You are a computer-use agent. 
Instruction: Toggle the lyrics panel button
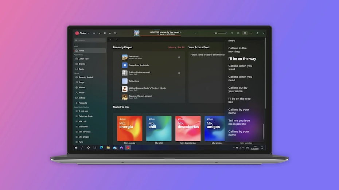(245, 33)
